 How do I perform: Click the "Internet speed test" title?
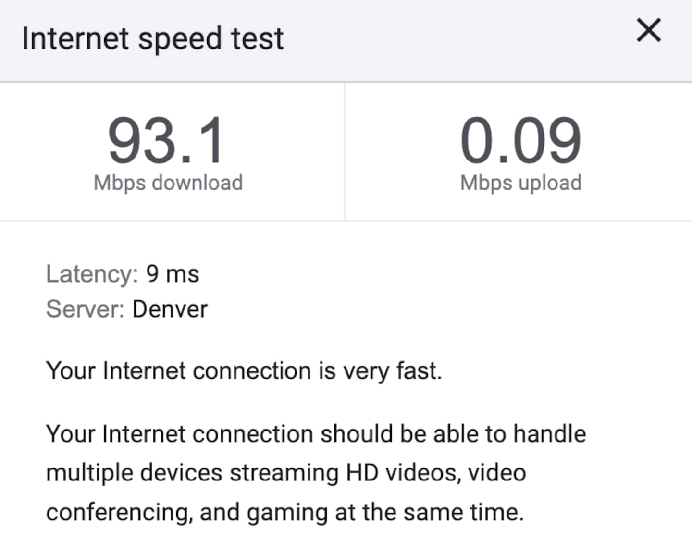tap(153, 38)
